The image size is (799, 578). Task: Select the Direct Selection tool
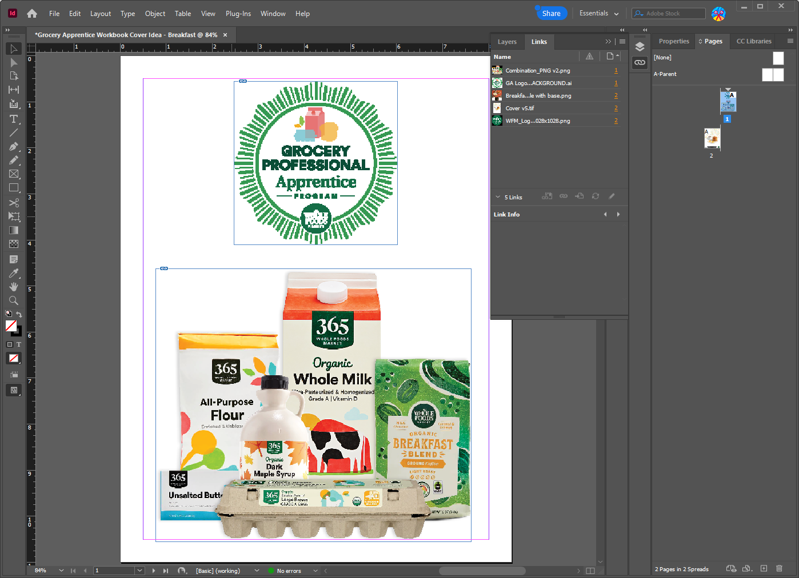coord(14,62)
